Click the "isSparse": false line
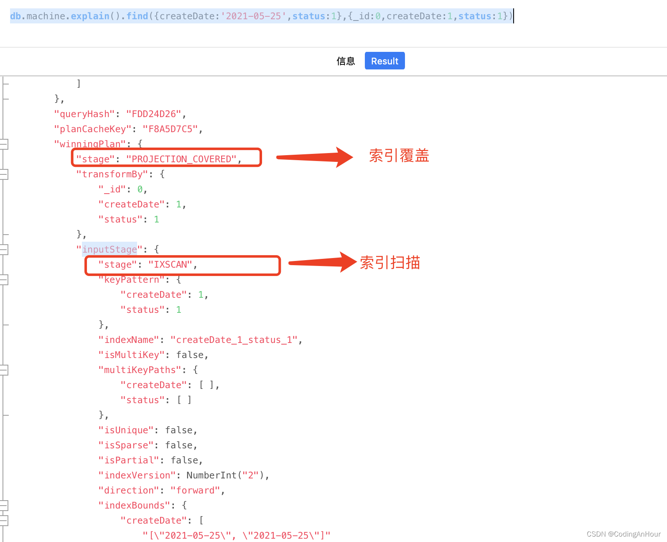Viewport: 667px width, 542px height. [x=148, y=445]
